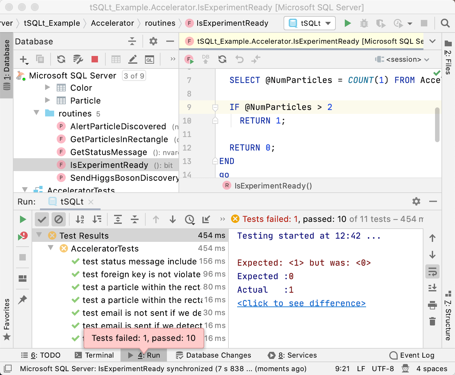The image size is (455, 375).
Task: Sort test results alphabetically
Action: [80, 219]
